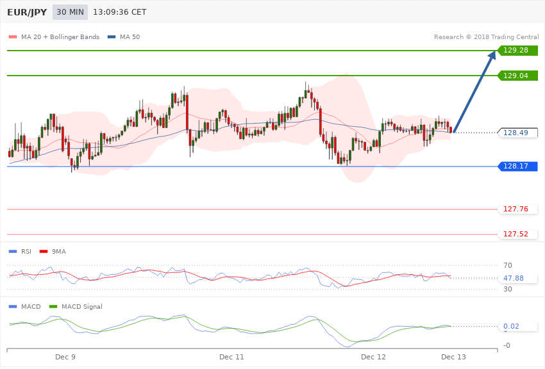This screenshot has height=369, width=545.
Task: Select the 129.28 resistance price tag
Action: (x=518, y=51)
